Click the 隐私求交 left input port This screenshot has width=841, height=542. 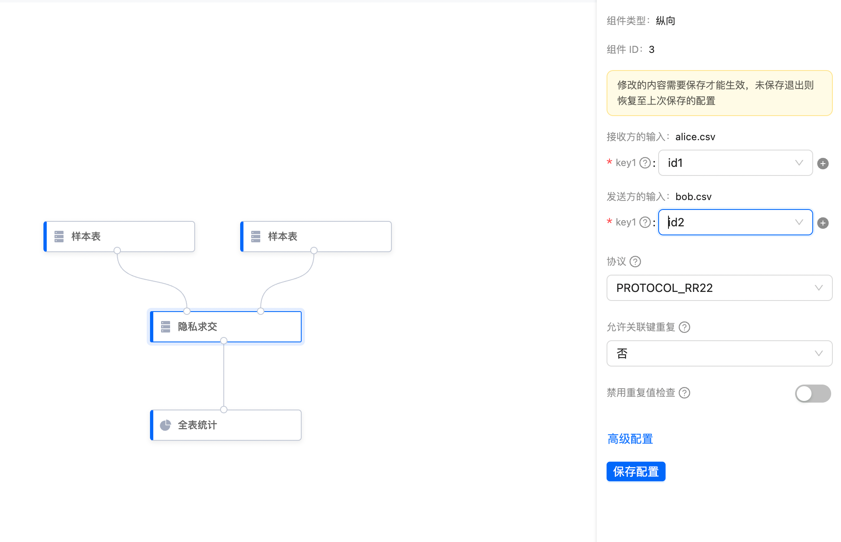coord(187,311)
